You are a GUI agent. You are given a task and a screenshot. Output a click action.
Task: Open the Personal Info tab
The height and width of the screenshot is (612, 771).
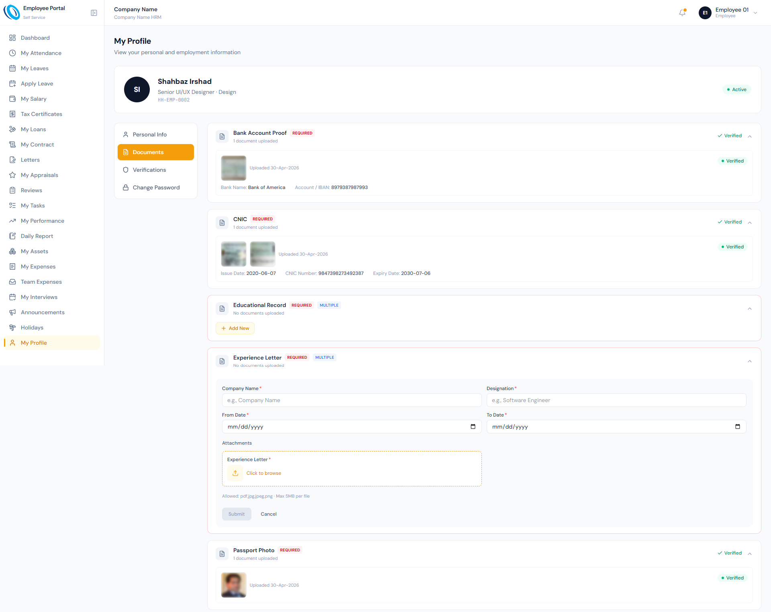point(156,134)
